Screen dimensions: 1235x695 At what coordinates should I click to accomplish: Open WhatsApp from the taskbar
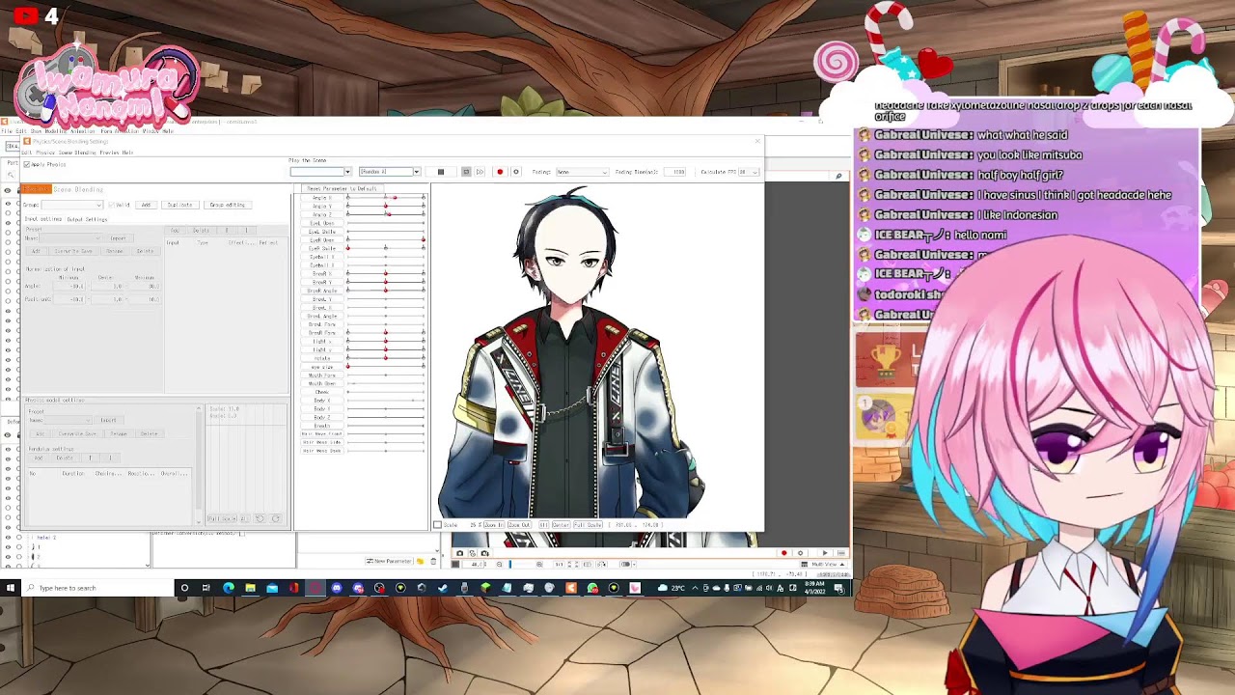(x=592, y=588)
